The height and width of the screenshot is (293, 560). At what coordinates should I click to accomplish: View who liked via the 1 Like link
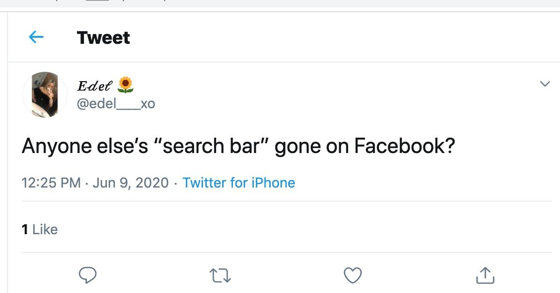(x=39, y=229)
